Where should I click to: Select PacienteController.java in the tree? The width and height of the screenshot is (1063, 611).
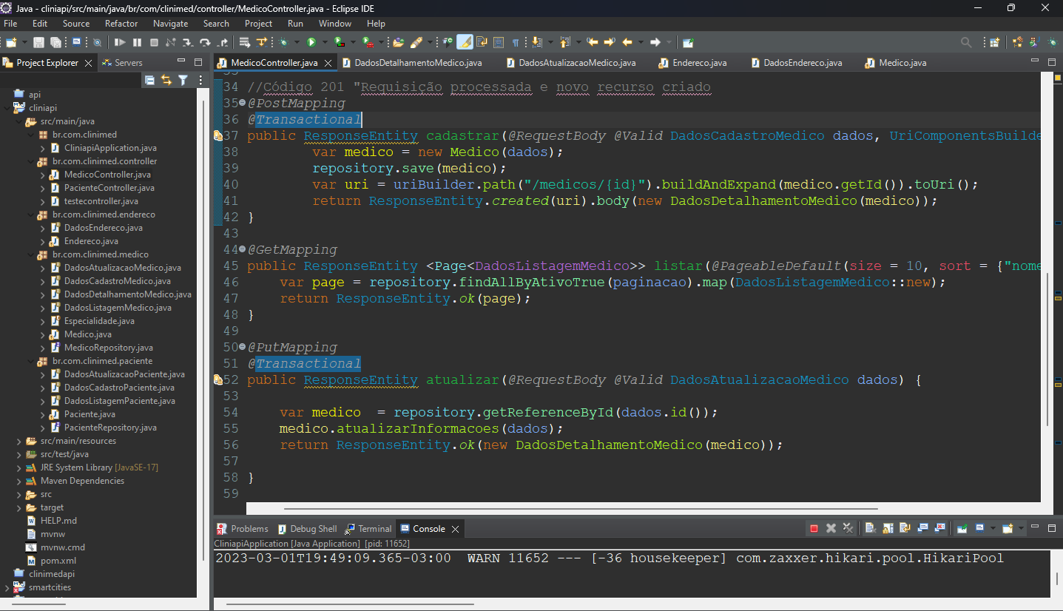(109, 188)
